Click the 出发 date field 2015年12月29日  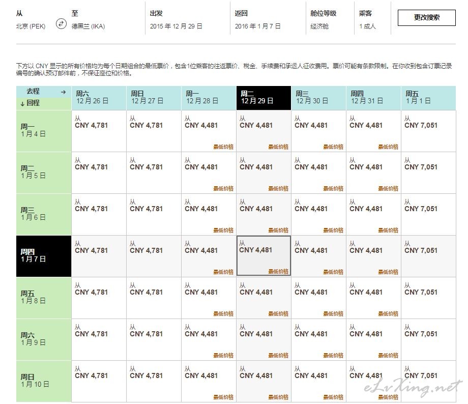176,26
